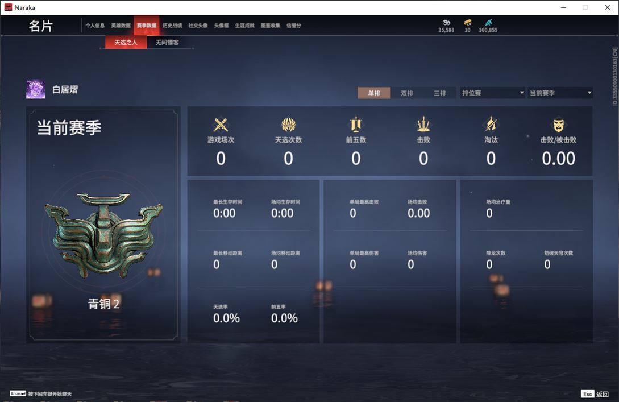The image size is (619, 402).
Task: Click the Enter key chat hint icon
Action: pos(18,393)
